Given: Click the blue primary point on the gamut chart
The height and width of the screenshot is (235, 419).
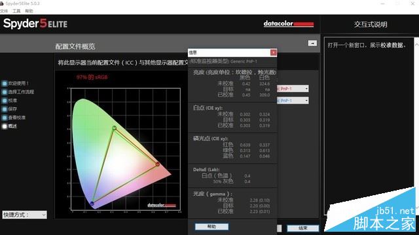Looking at the screenshot, I should [92, 204].
